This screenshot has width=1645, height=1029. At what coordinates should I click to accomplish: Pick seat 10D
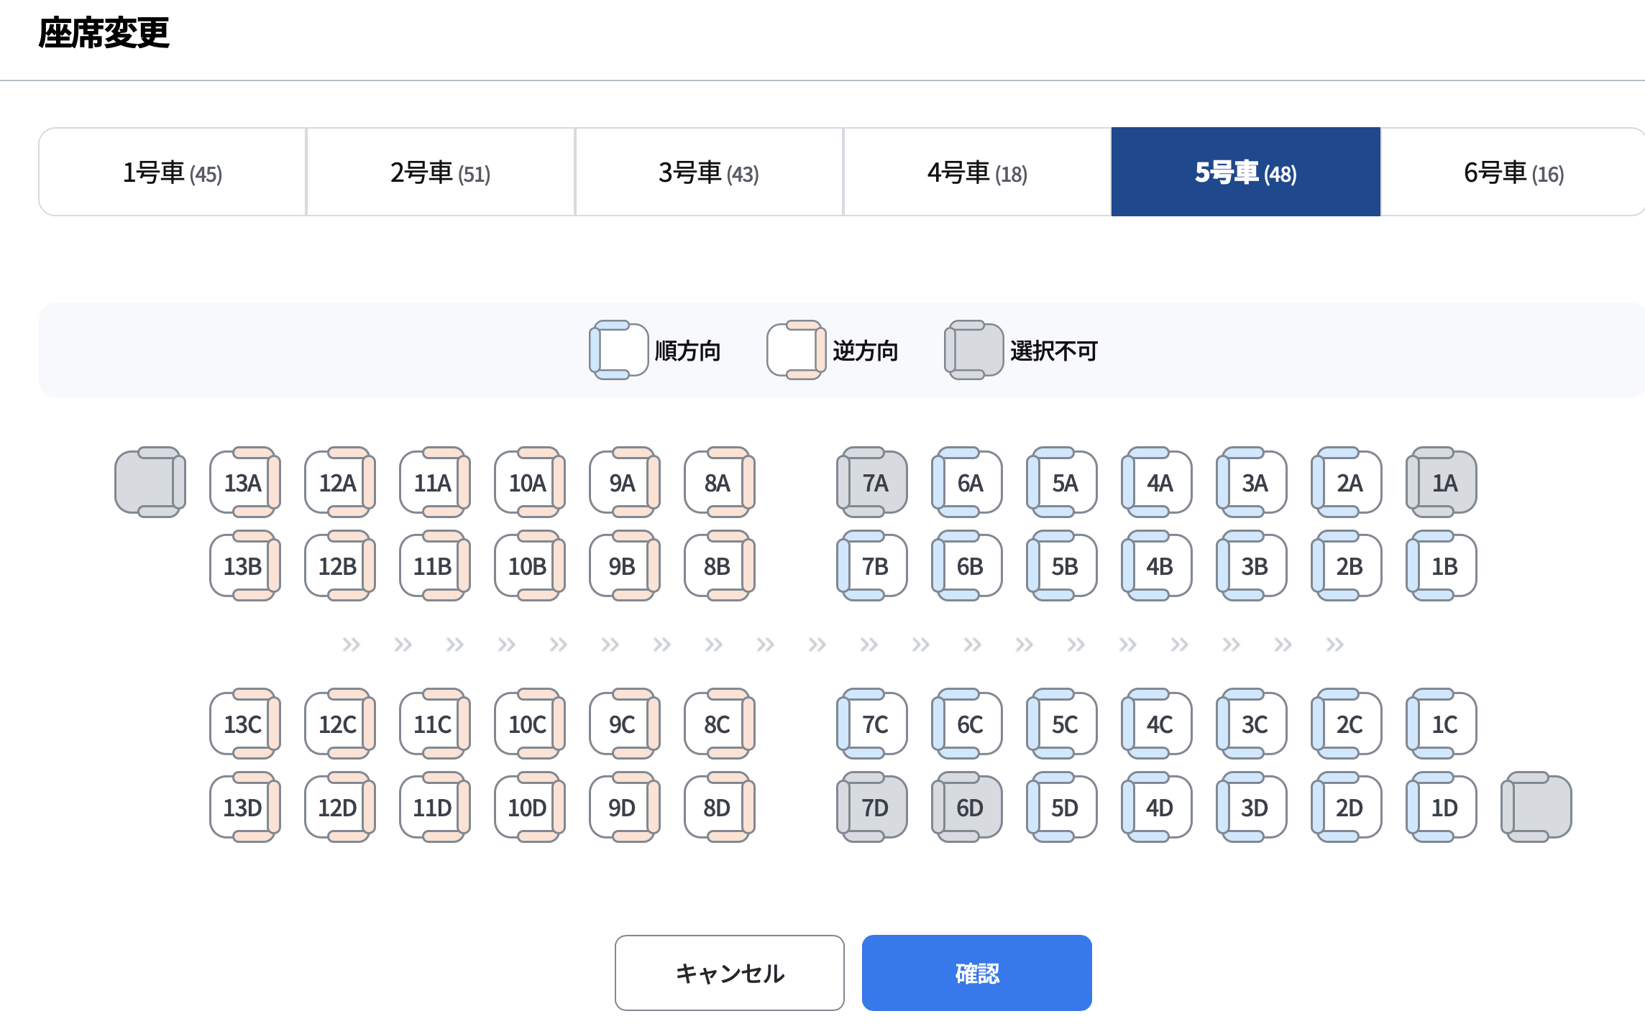529,808
